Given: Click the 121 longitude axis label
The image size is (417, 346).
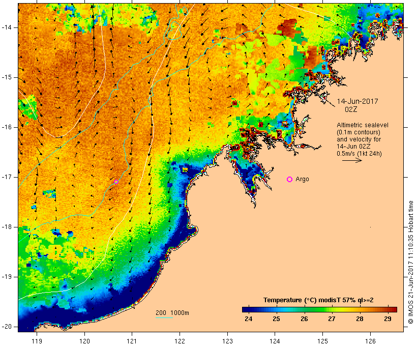Looking at the screenshot, I should [x=132, y=341].
